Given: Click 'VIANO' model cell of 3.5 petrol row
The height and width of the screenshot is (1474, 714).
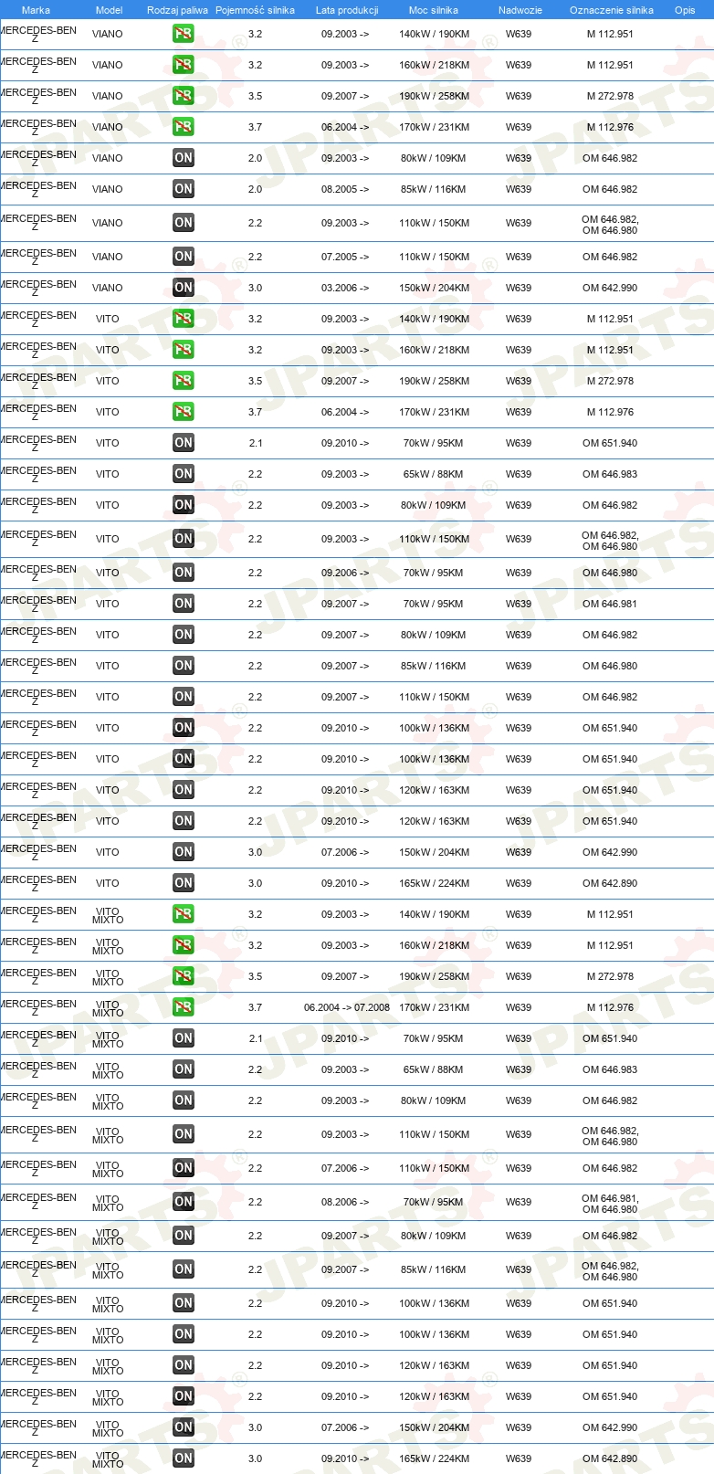Looking at the screenshot, I should pyautogui.click(x=108, y=96).
